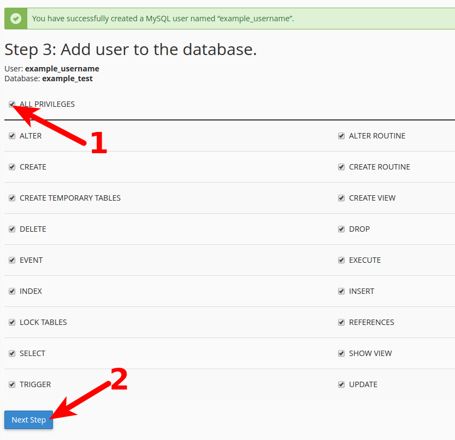The width and height of the screenshot is (455, 440).
Task: Toggle the SELECT privilege checkbox
Action: tap(12, 353)
